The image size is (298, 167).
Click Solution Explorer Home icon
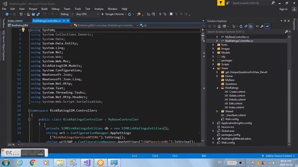pos(219,26)
